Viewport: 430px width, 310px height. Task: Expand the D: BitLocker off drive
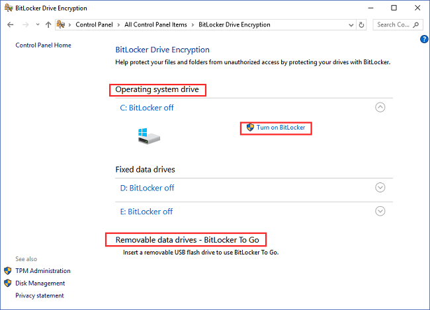[380, 188]
